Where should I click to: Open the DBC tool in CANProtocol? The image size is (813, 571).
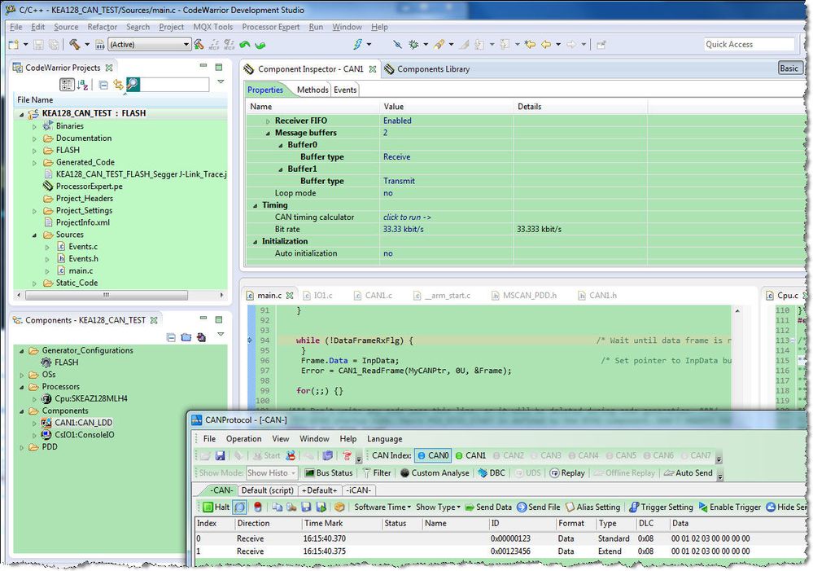click(x=492, y=473)
